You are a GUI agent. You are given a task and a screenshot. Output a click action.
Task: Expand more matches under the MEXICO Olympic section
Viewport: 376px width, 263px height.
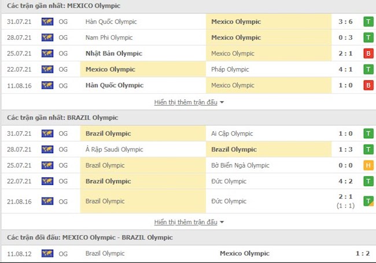(185, 102)
